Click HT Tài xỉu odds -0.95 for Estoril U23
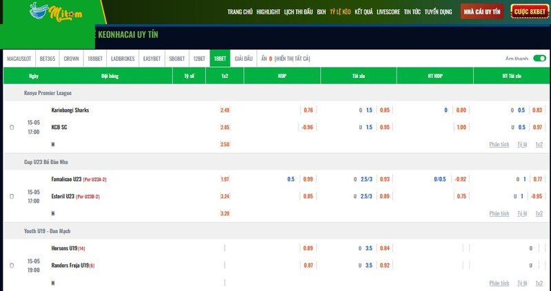 click(537, 197)
